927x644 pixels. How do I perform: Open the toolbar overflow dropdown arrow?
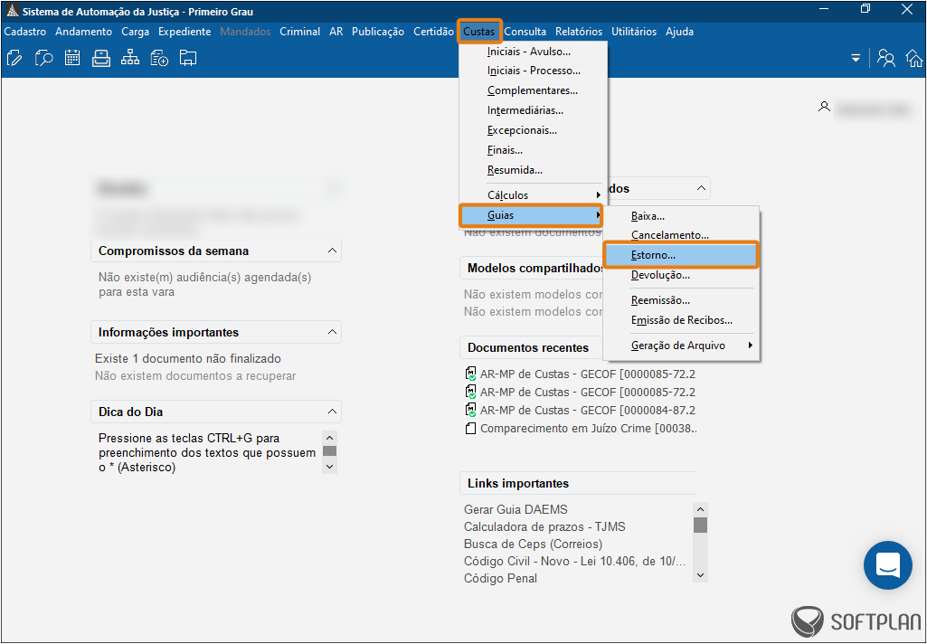(856, 59)
